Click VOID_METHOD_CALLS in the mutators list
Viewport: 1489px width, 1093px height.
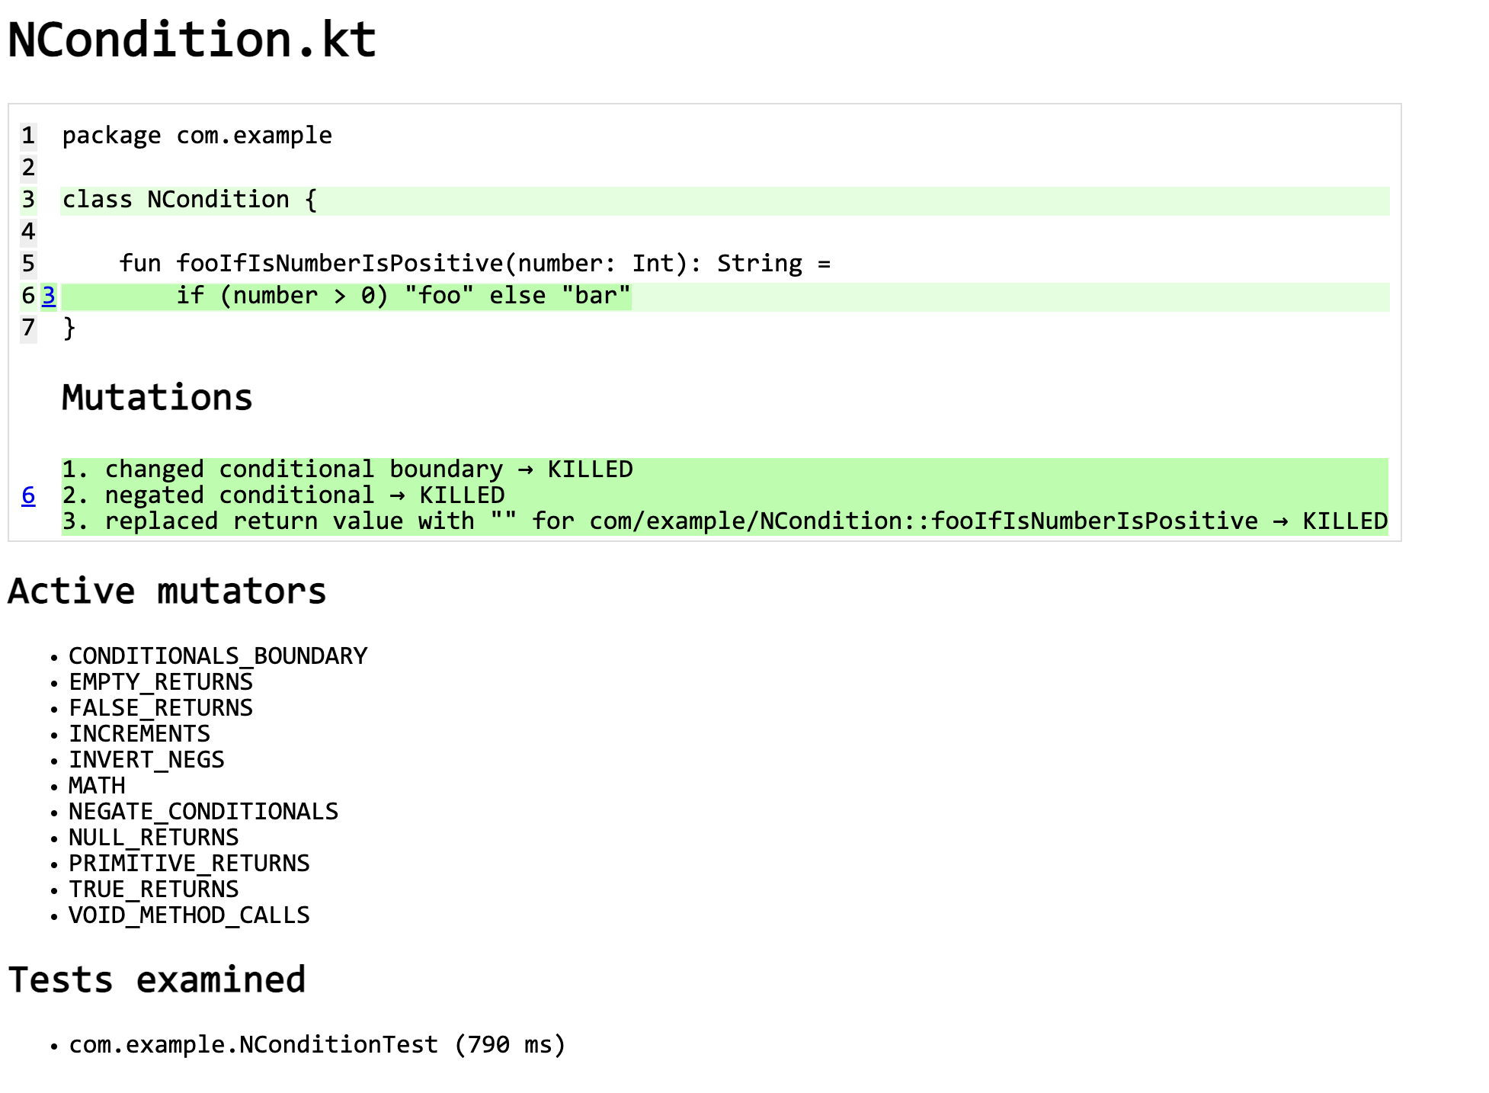pyautogui.click(x=189, y=915)
